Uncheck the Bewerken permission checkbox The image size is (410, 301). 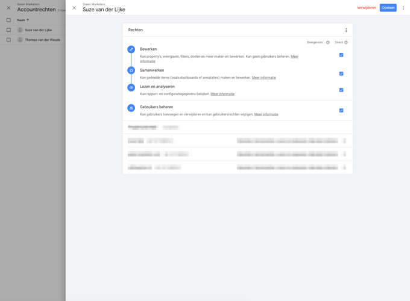tap(341, 55)
